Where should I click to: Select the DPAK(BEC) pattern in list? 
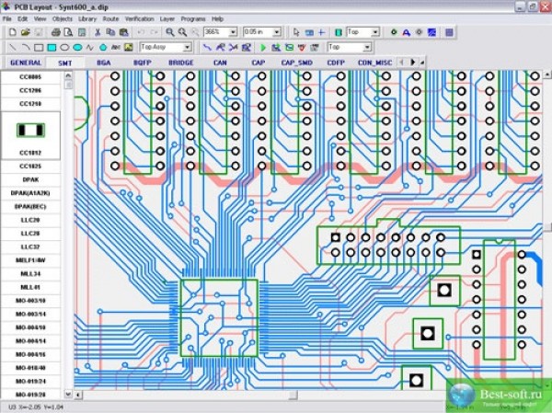[x=30, y=206]
